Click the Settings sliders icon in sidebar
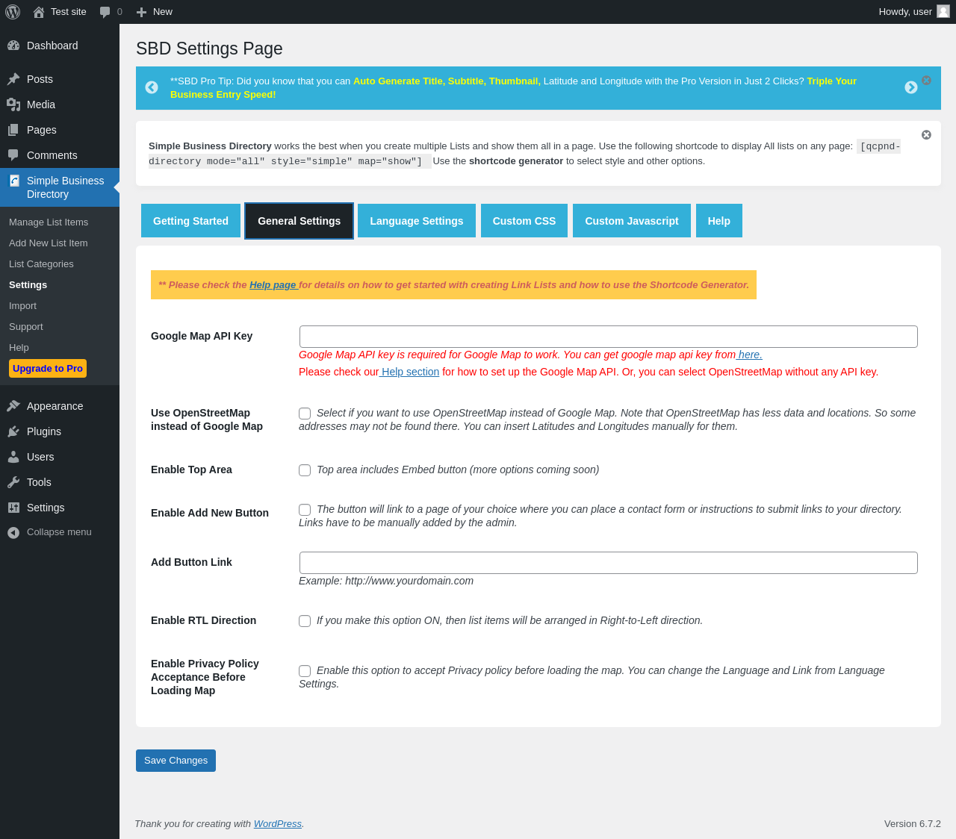The width and height of the screenshot is (956, 839). coord(13,508)
